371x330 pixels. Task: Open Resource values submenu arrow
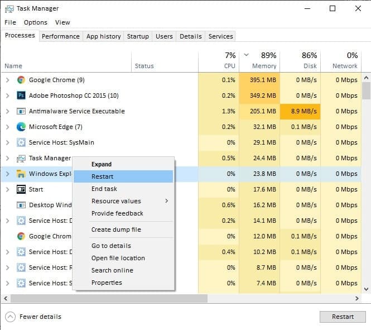(x=167, y=201)
